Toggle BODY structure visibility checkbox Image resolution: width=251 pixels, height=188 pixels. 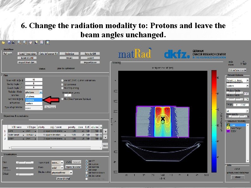(x=228, y=131)
